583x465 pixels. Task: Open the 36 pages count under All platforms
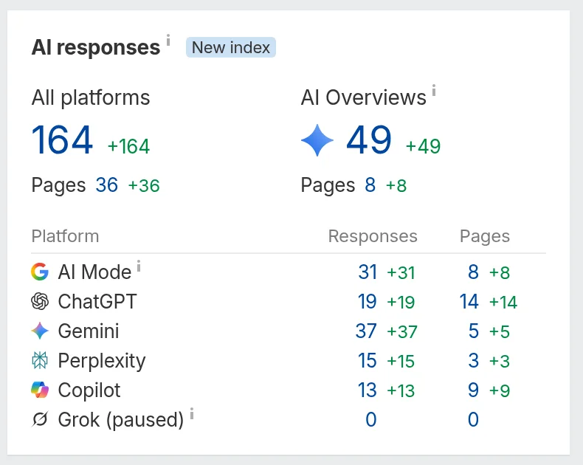pos(107,185)
